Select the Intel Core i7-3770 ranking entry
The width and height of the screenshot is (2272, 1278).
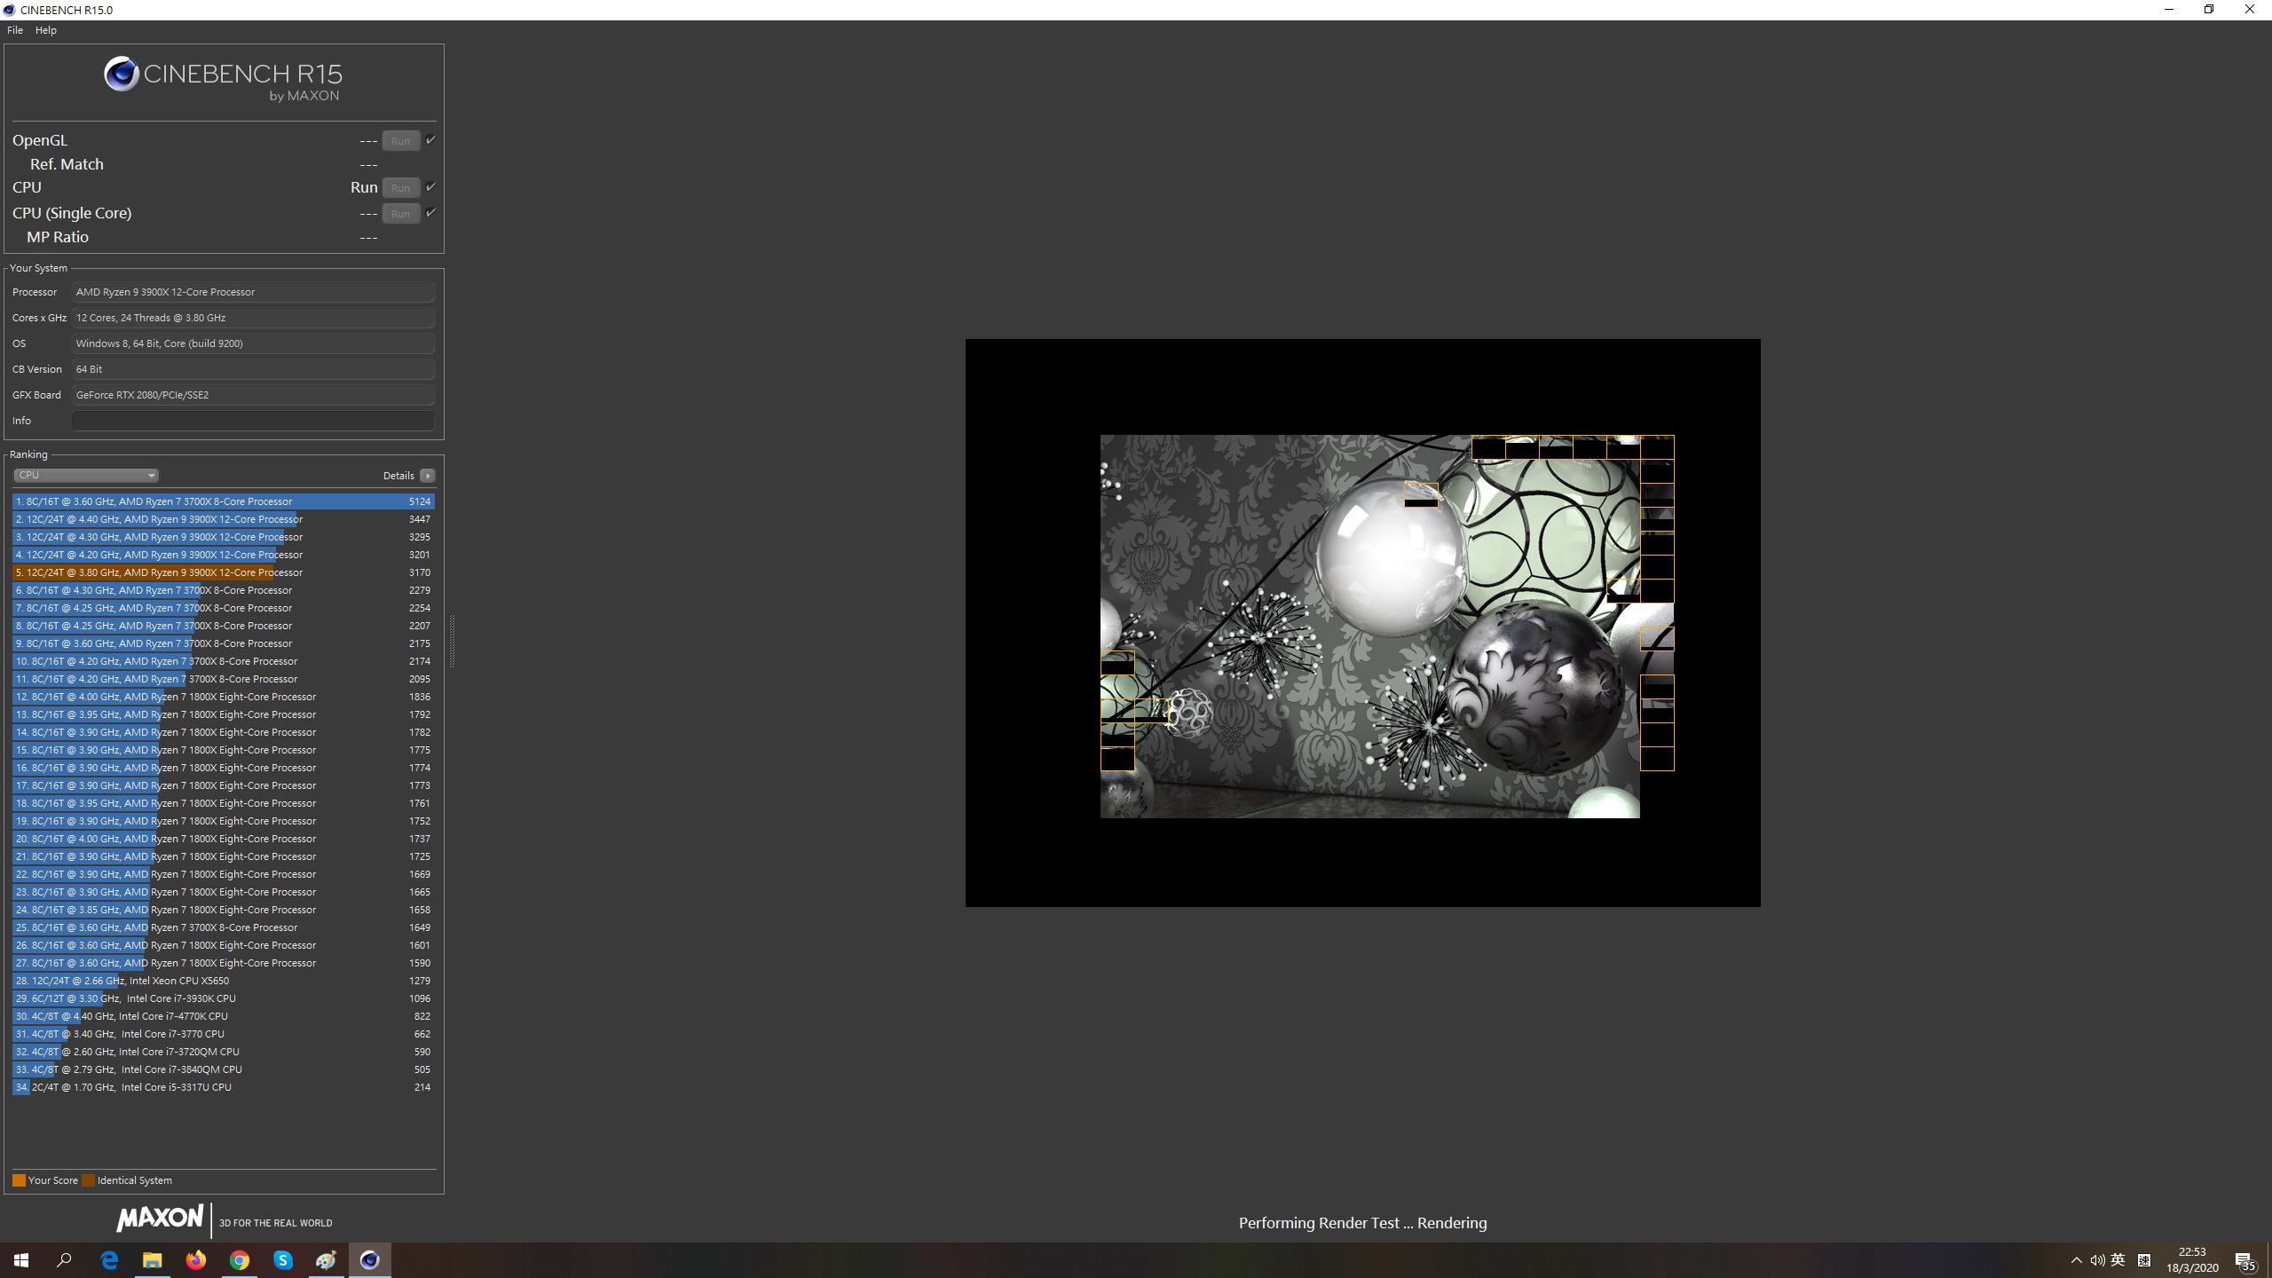tap(224, 1034)
